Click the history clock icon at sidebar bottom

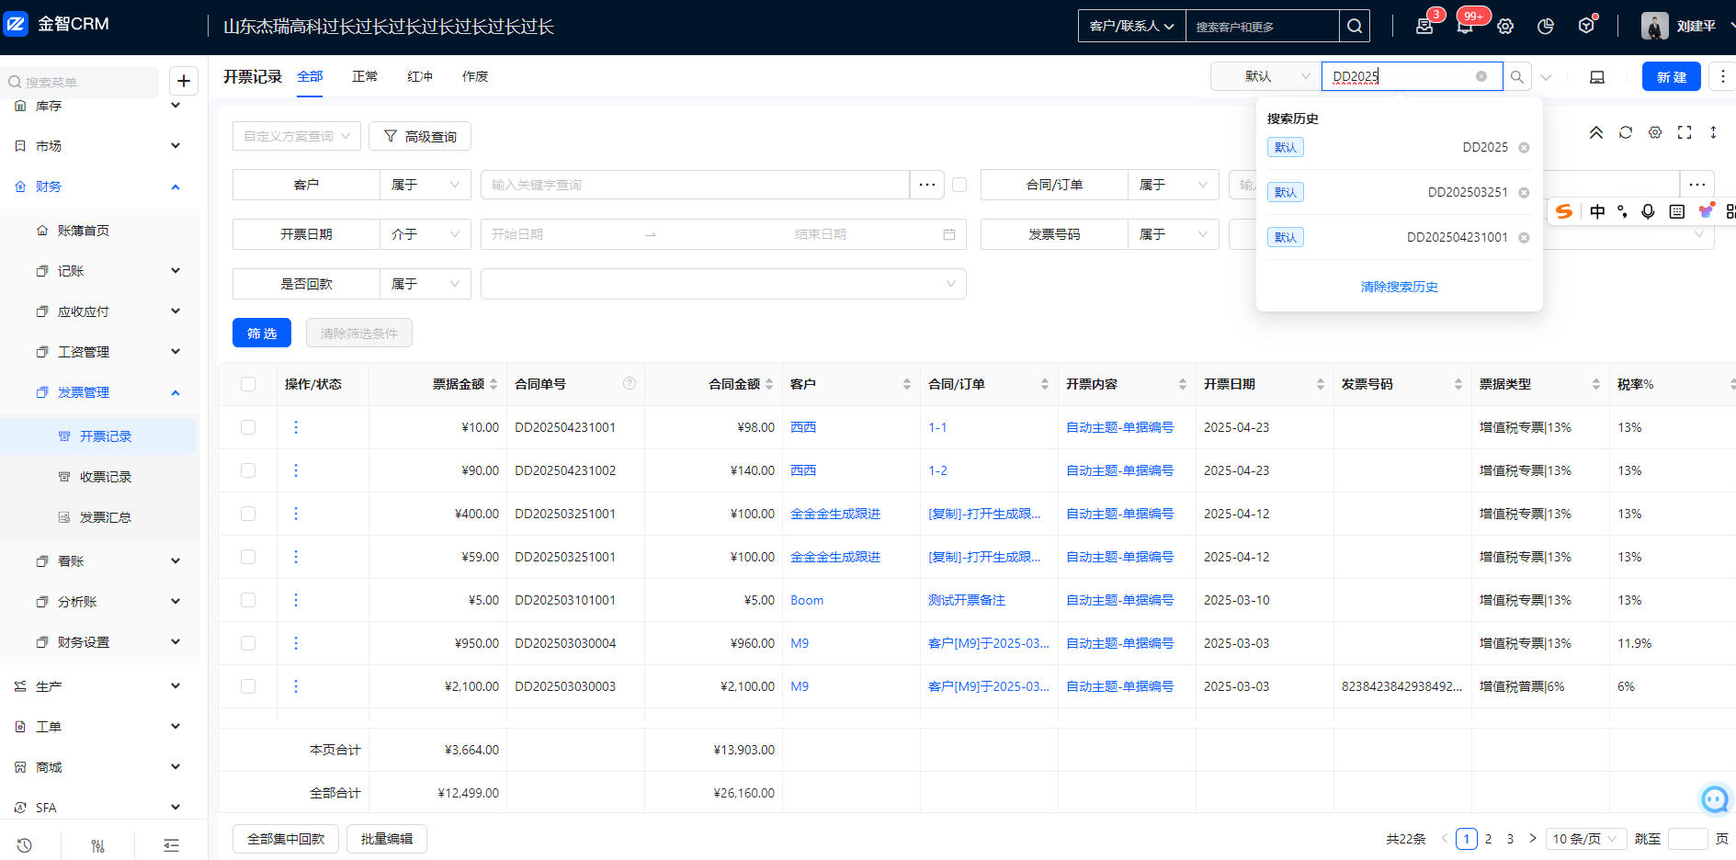(25, 845)
